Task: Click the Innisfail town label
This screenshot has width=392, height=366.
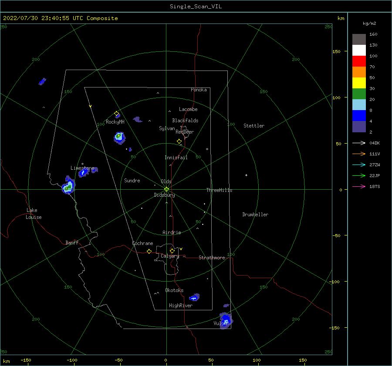Action: [176, 158]
